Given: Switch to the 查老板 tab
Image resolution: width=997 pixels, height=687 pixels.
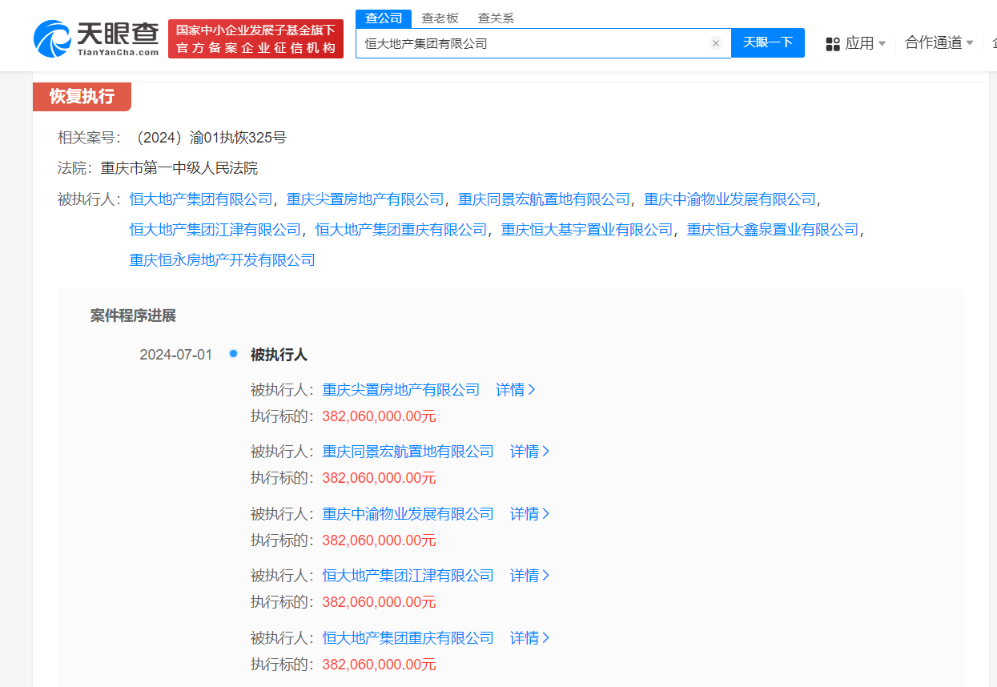Looking at the screenshot, I should click(x=439, y=18).
